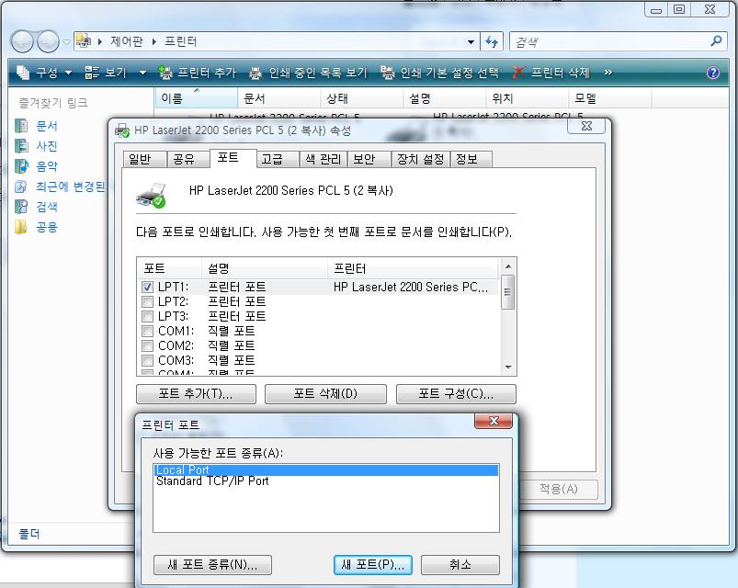
Task: Click the 포트 추가(T)... button
Action: click(196, 394)
